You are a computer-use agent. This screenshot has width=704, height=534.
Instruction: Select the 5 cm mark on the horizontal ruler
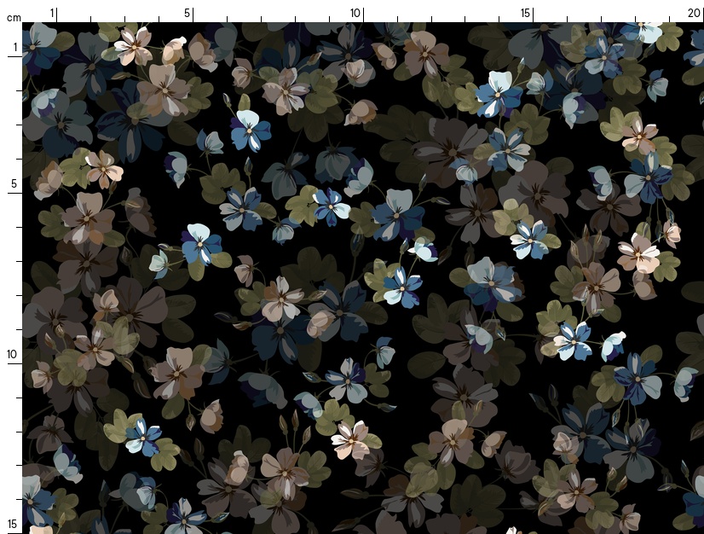pyautogui.click(x=188, y=13)
